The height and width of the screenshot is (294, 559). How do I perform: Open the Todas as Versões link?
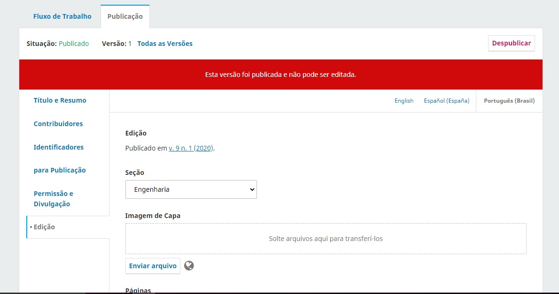(165, 44)
